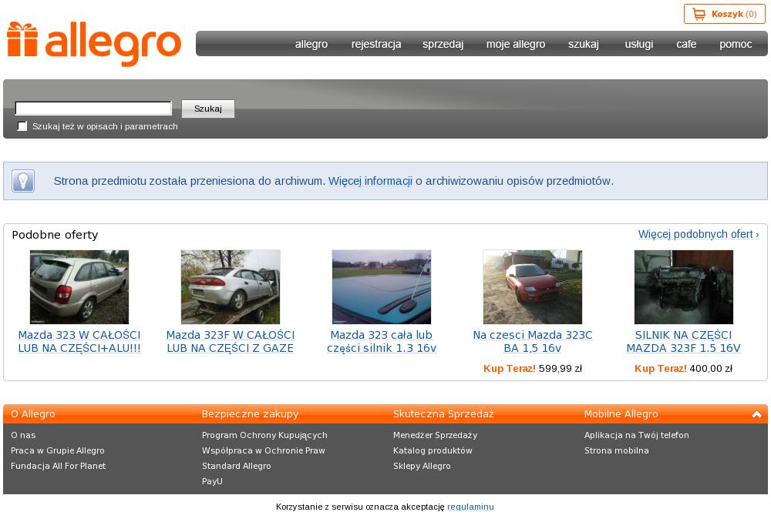Image resolution: width=771 pixels, height=522 pixels.
Task: Open the O nas footer link
Action: (x=23, y=435)
